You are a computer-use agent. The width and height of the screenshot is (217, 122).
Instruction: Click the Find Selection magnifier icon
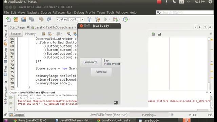(x=69, y=34)
